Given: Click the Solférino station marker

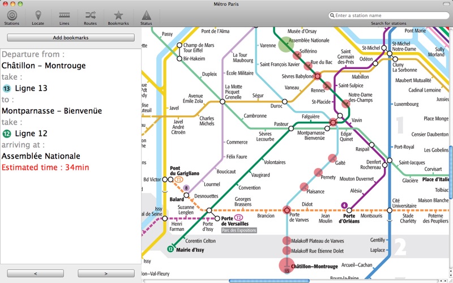Looking at the screenshot, I should 297,55.
